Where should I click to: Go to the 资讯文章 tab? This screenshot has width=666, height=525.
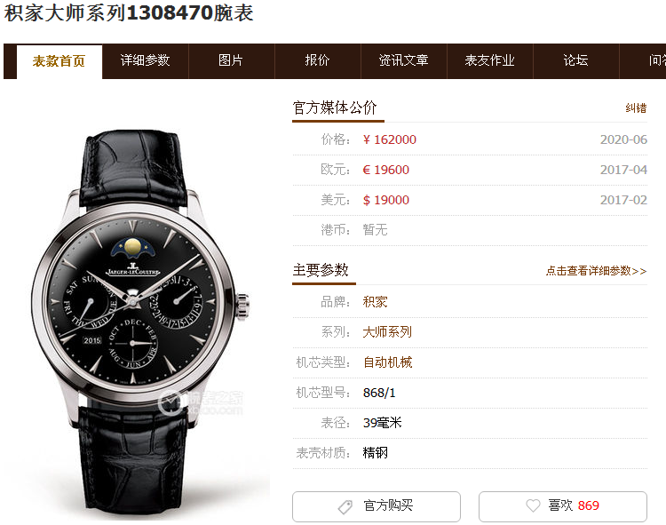[x=404, y=60]
